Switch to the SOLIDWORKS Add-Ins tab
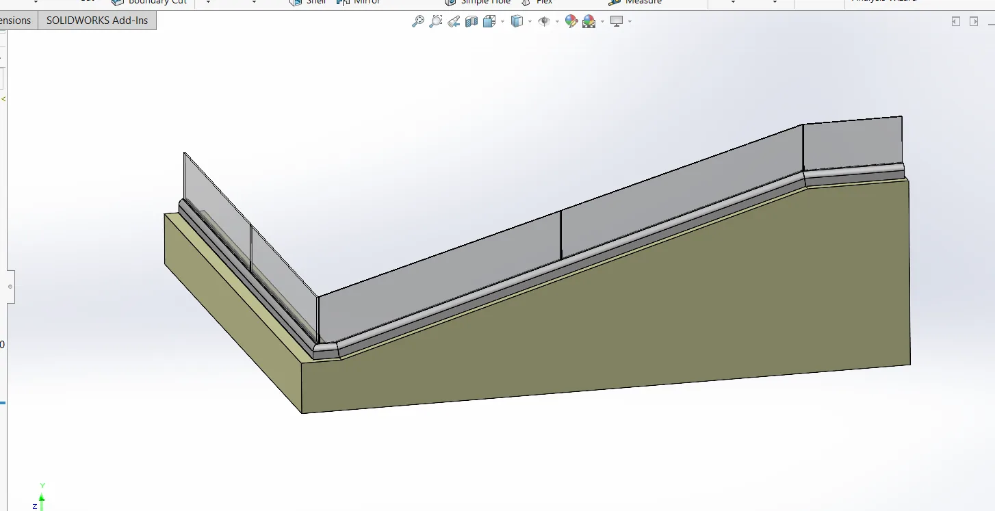This screenshot has height=511, width=995. point(97,21)
